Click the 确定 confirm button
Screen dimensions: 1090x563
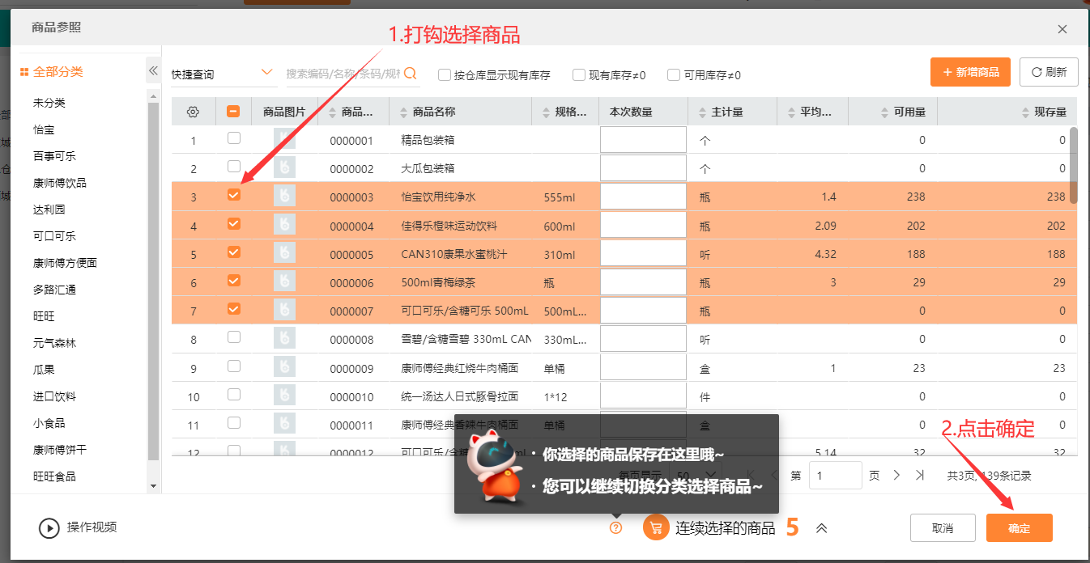[1019, 528]
